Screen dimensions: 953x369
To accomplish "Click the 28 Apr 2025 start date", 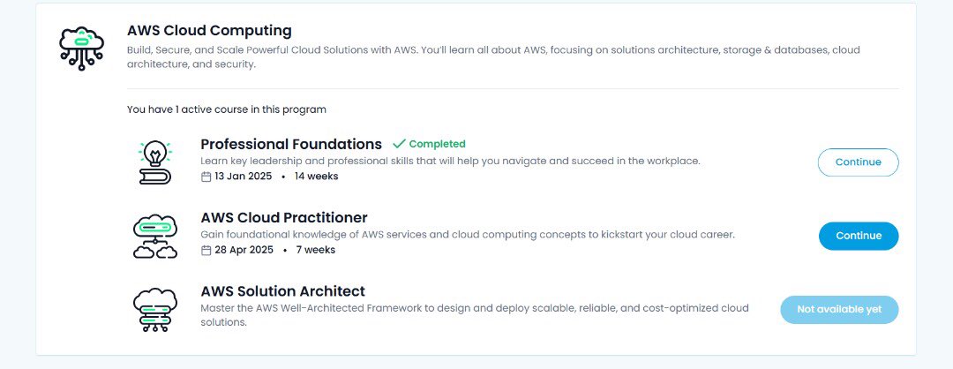I will point(244,250).
